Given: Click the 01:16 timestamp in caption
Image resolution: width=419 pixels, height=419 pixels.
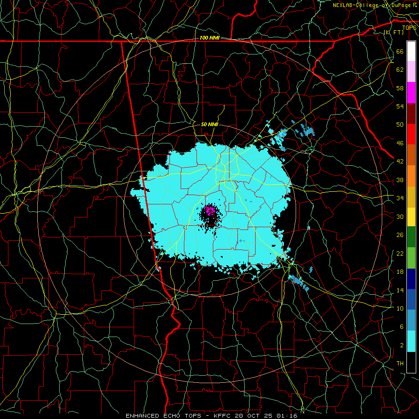Looking at the screenshot, I should click(x=287, y=416).
